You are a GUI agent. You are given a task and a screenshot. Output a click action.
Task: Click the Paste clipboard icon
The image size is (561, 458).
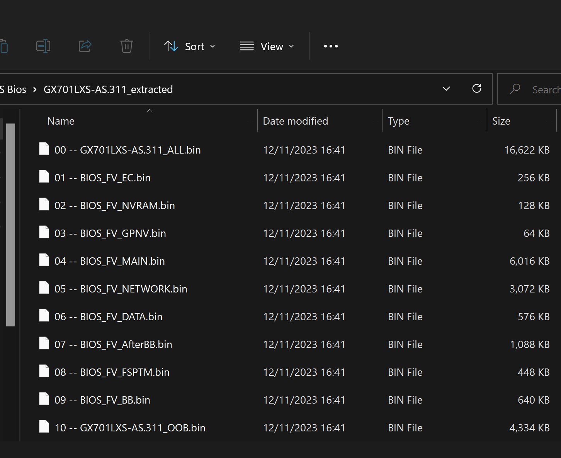pos(4,46)
